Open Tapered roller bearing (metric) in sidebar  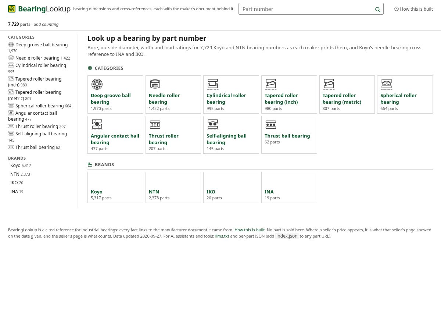pos(35,95)
